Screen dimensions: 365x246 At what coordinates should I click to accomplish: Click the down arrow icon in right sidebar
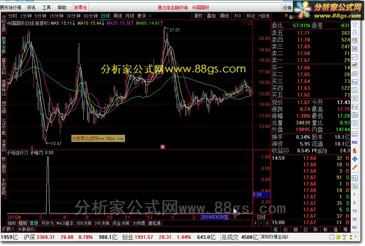point(355,33)
